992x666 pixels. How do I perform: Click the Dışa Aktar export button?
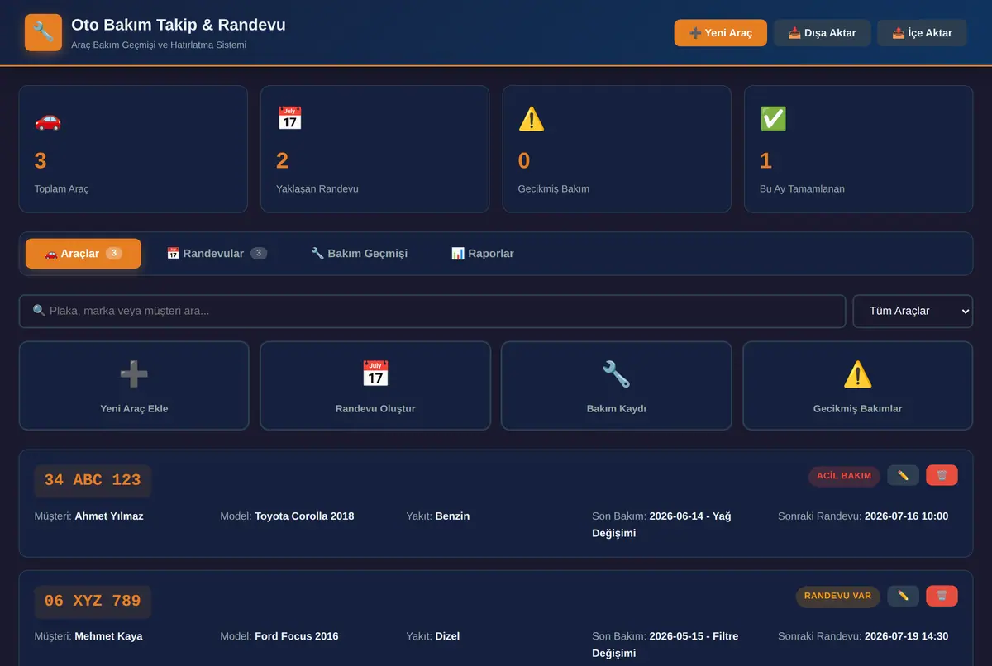point(822,33)
